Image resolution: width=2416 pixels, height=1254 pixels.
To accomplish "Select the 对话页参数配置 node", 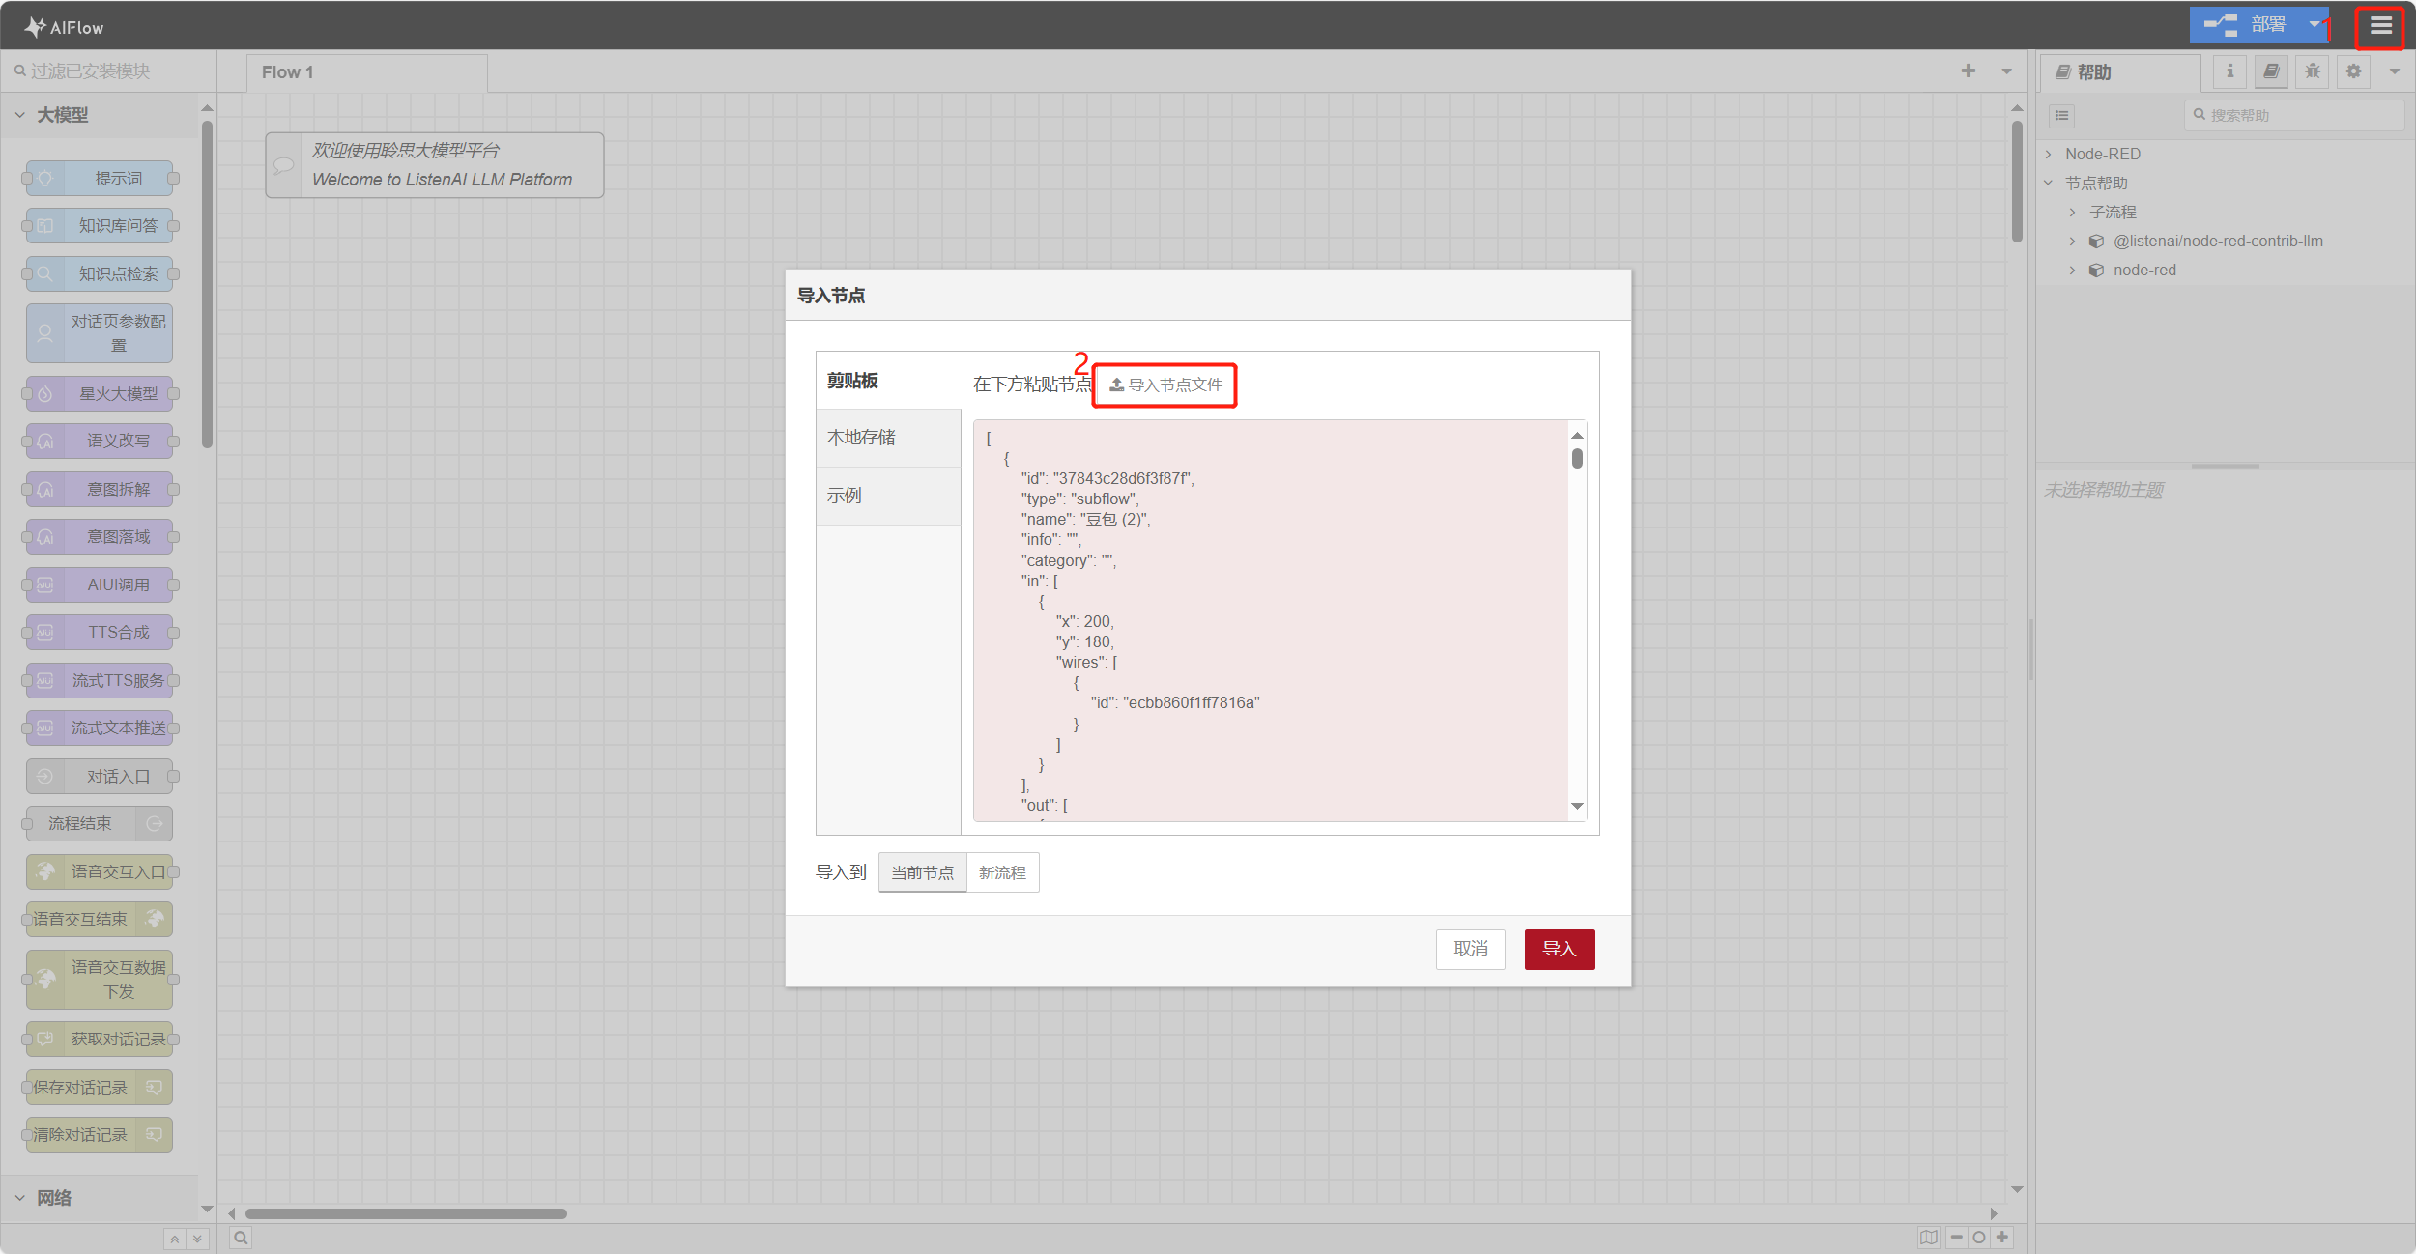I will coord(100,333).
